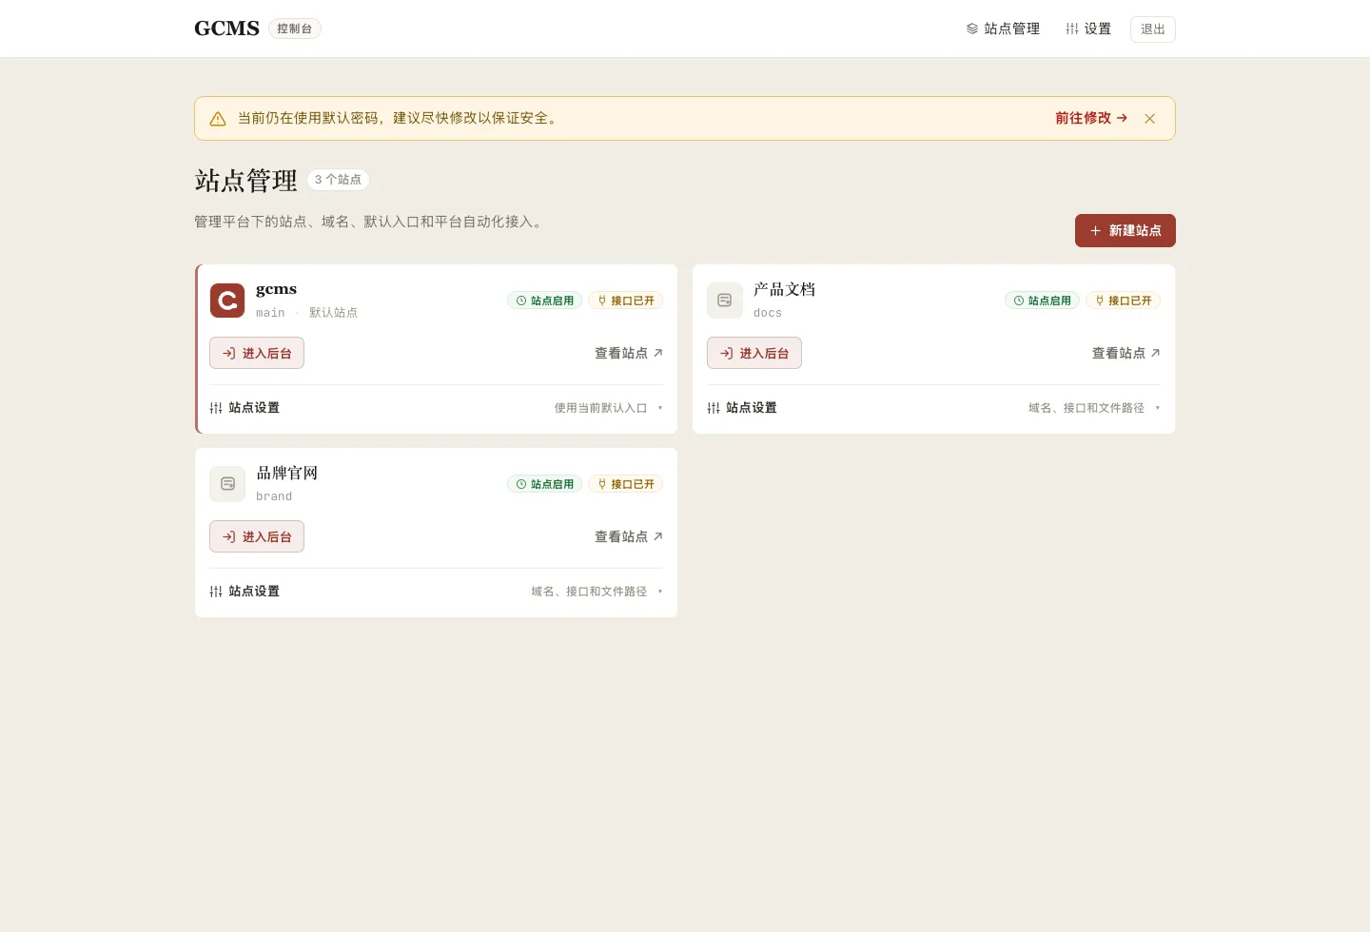Click 接口已开 badge on 品牌官网 card
Screen dimensions: 1370x932
click(625, 484)
